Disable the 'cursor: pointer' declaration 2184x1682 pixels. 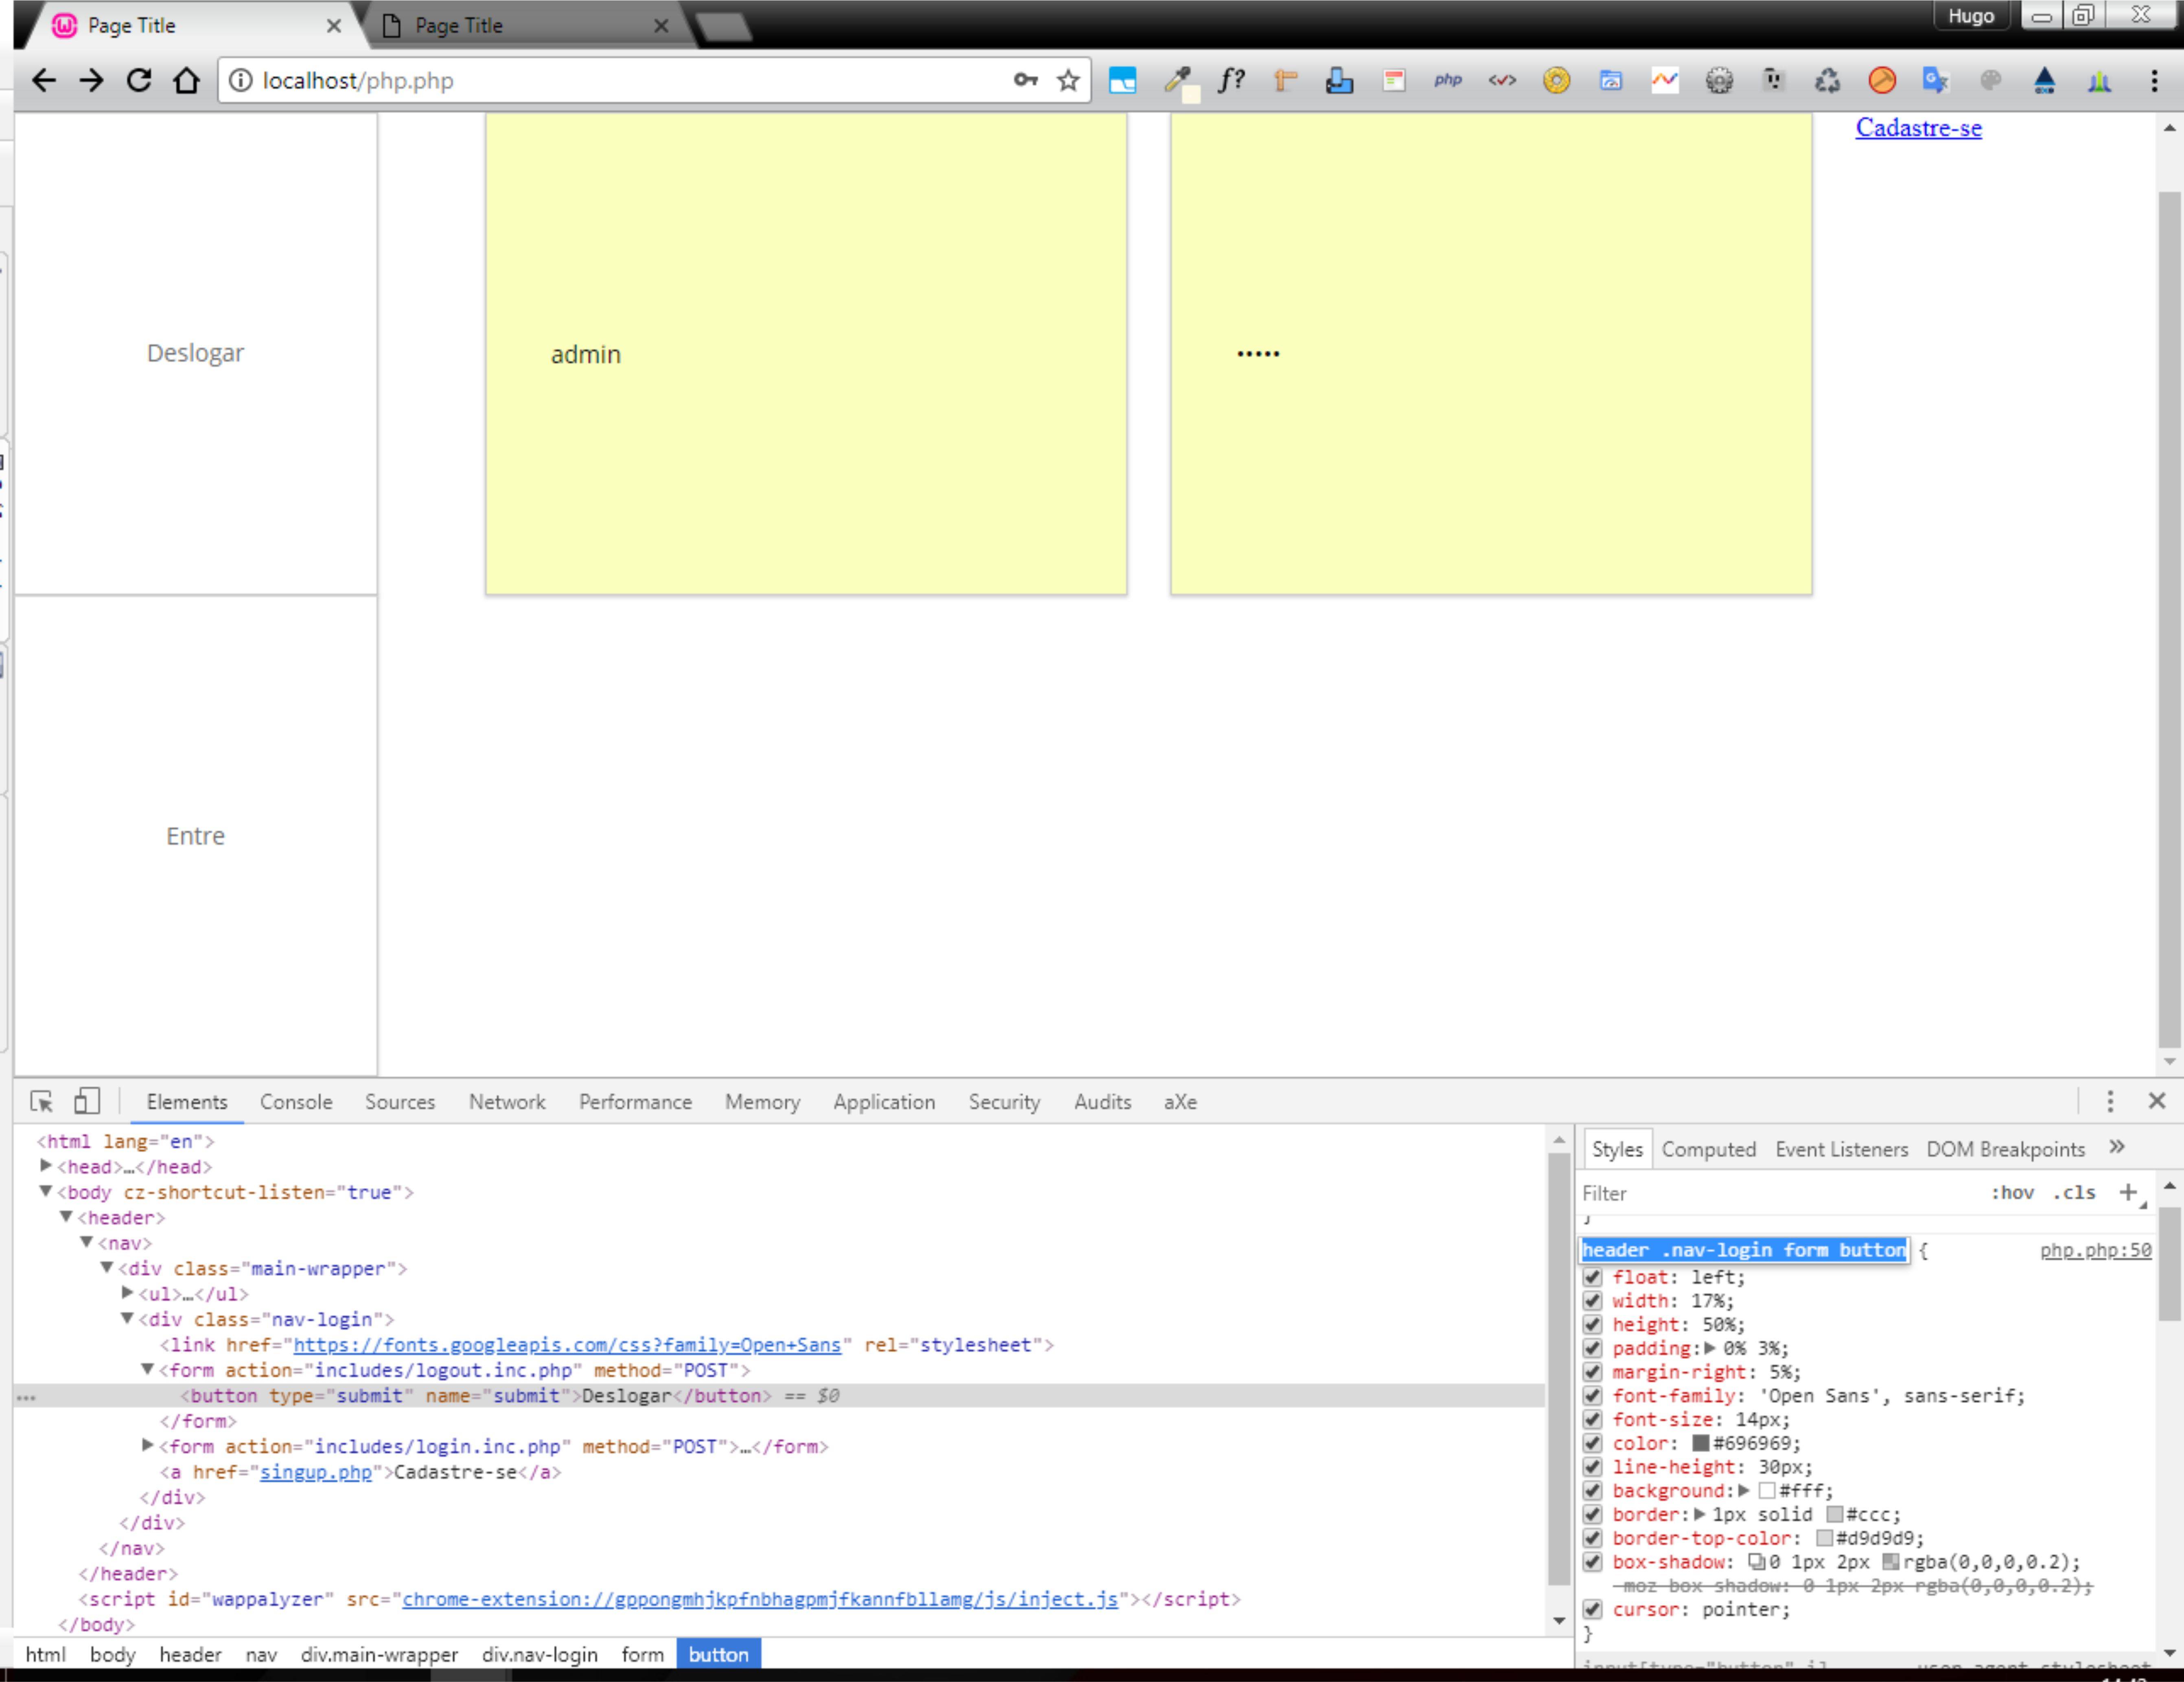point(1593,1610)
